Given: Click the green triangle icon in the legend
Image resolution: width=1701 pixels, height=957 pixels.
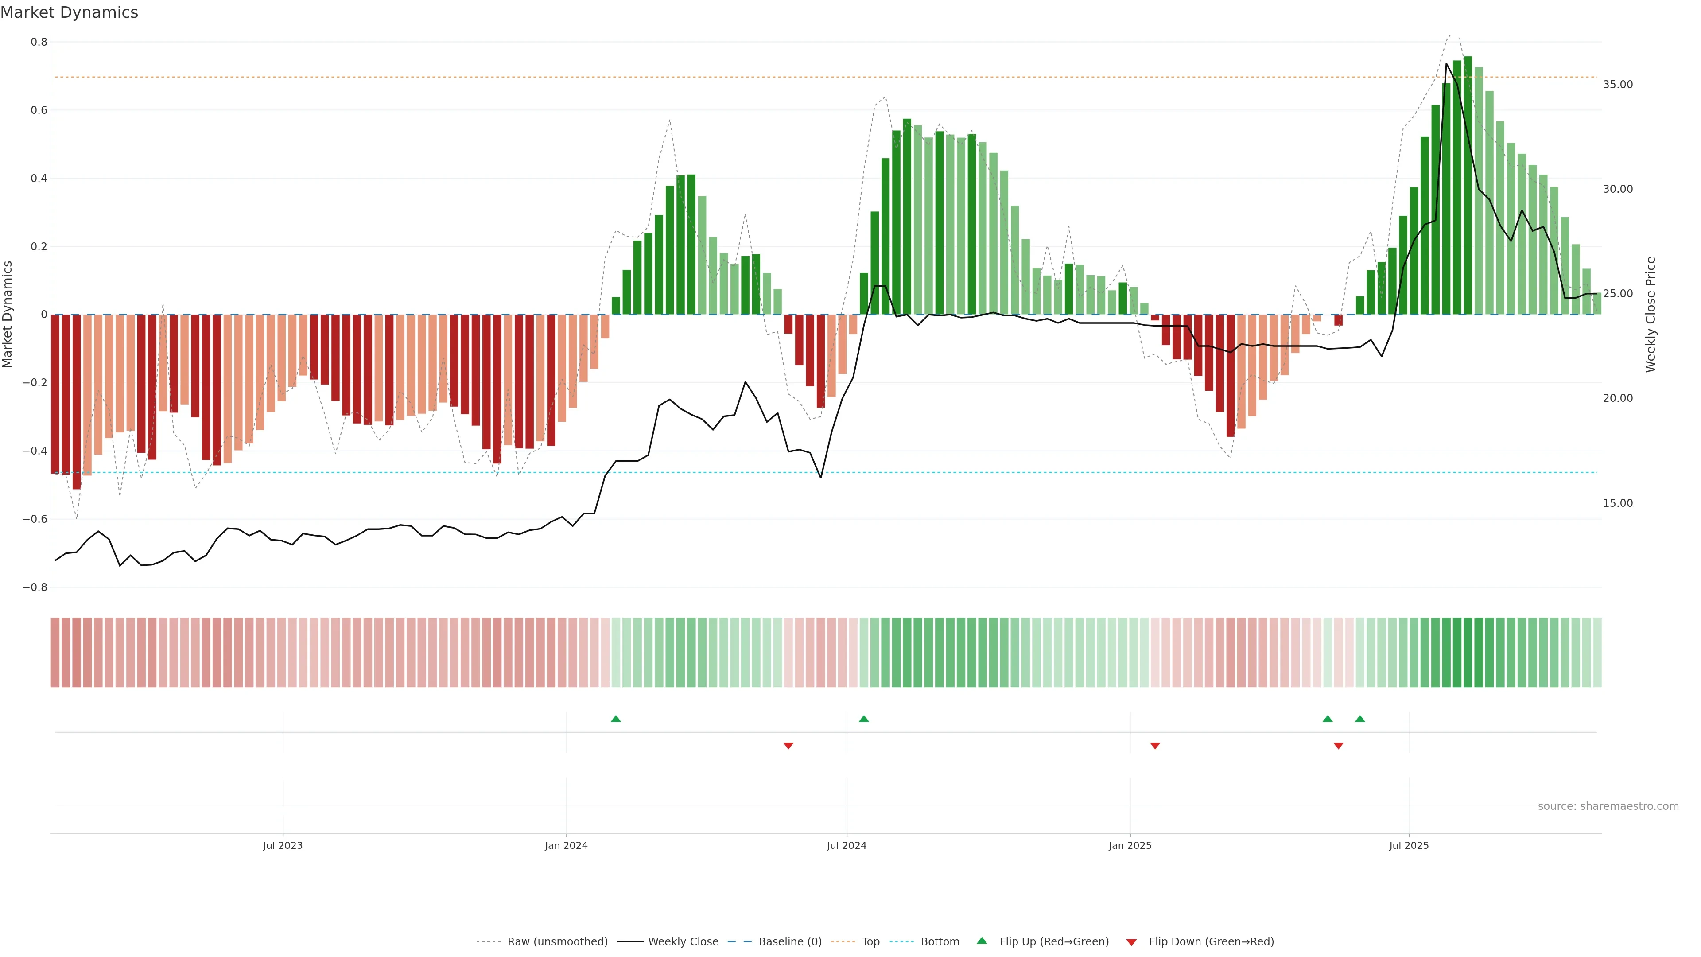Looking at the screenshot, I should click(x=982, y=941).
